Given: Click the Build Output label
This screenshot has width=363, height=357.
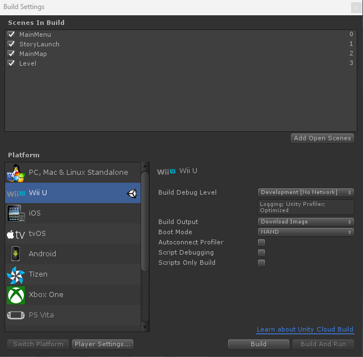Looking at the screenshot, I should coord(178,222).
